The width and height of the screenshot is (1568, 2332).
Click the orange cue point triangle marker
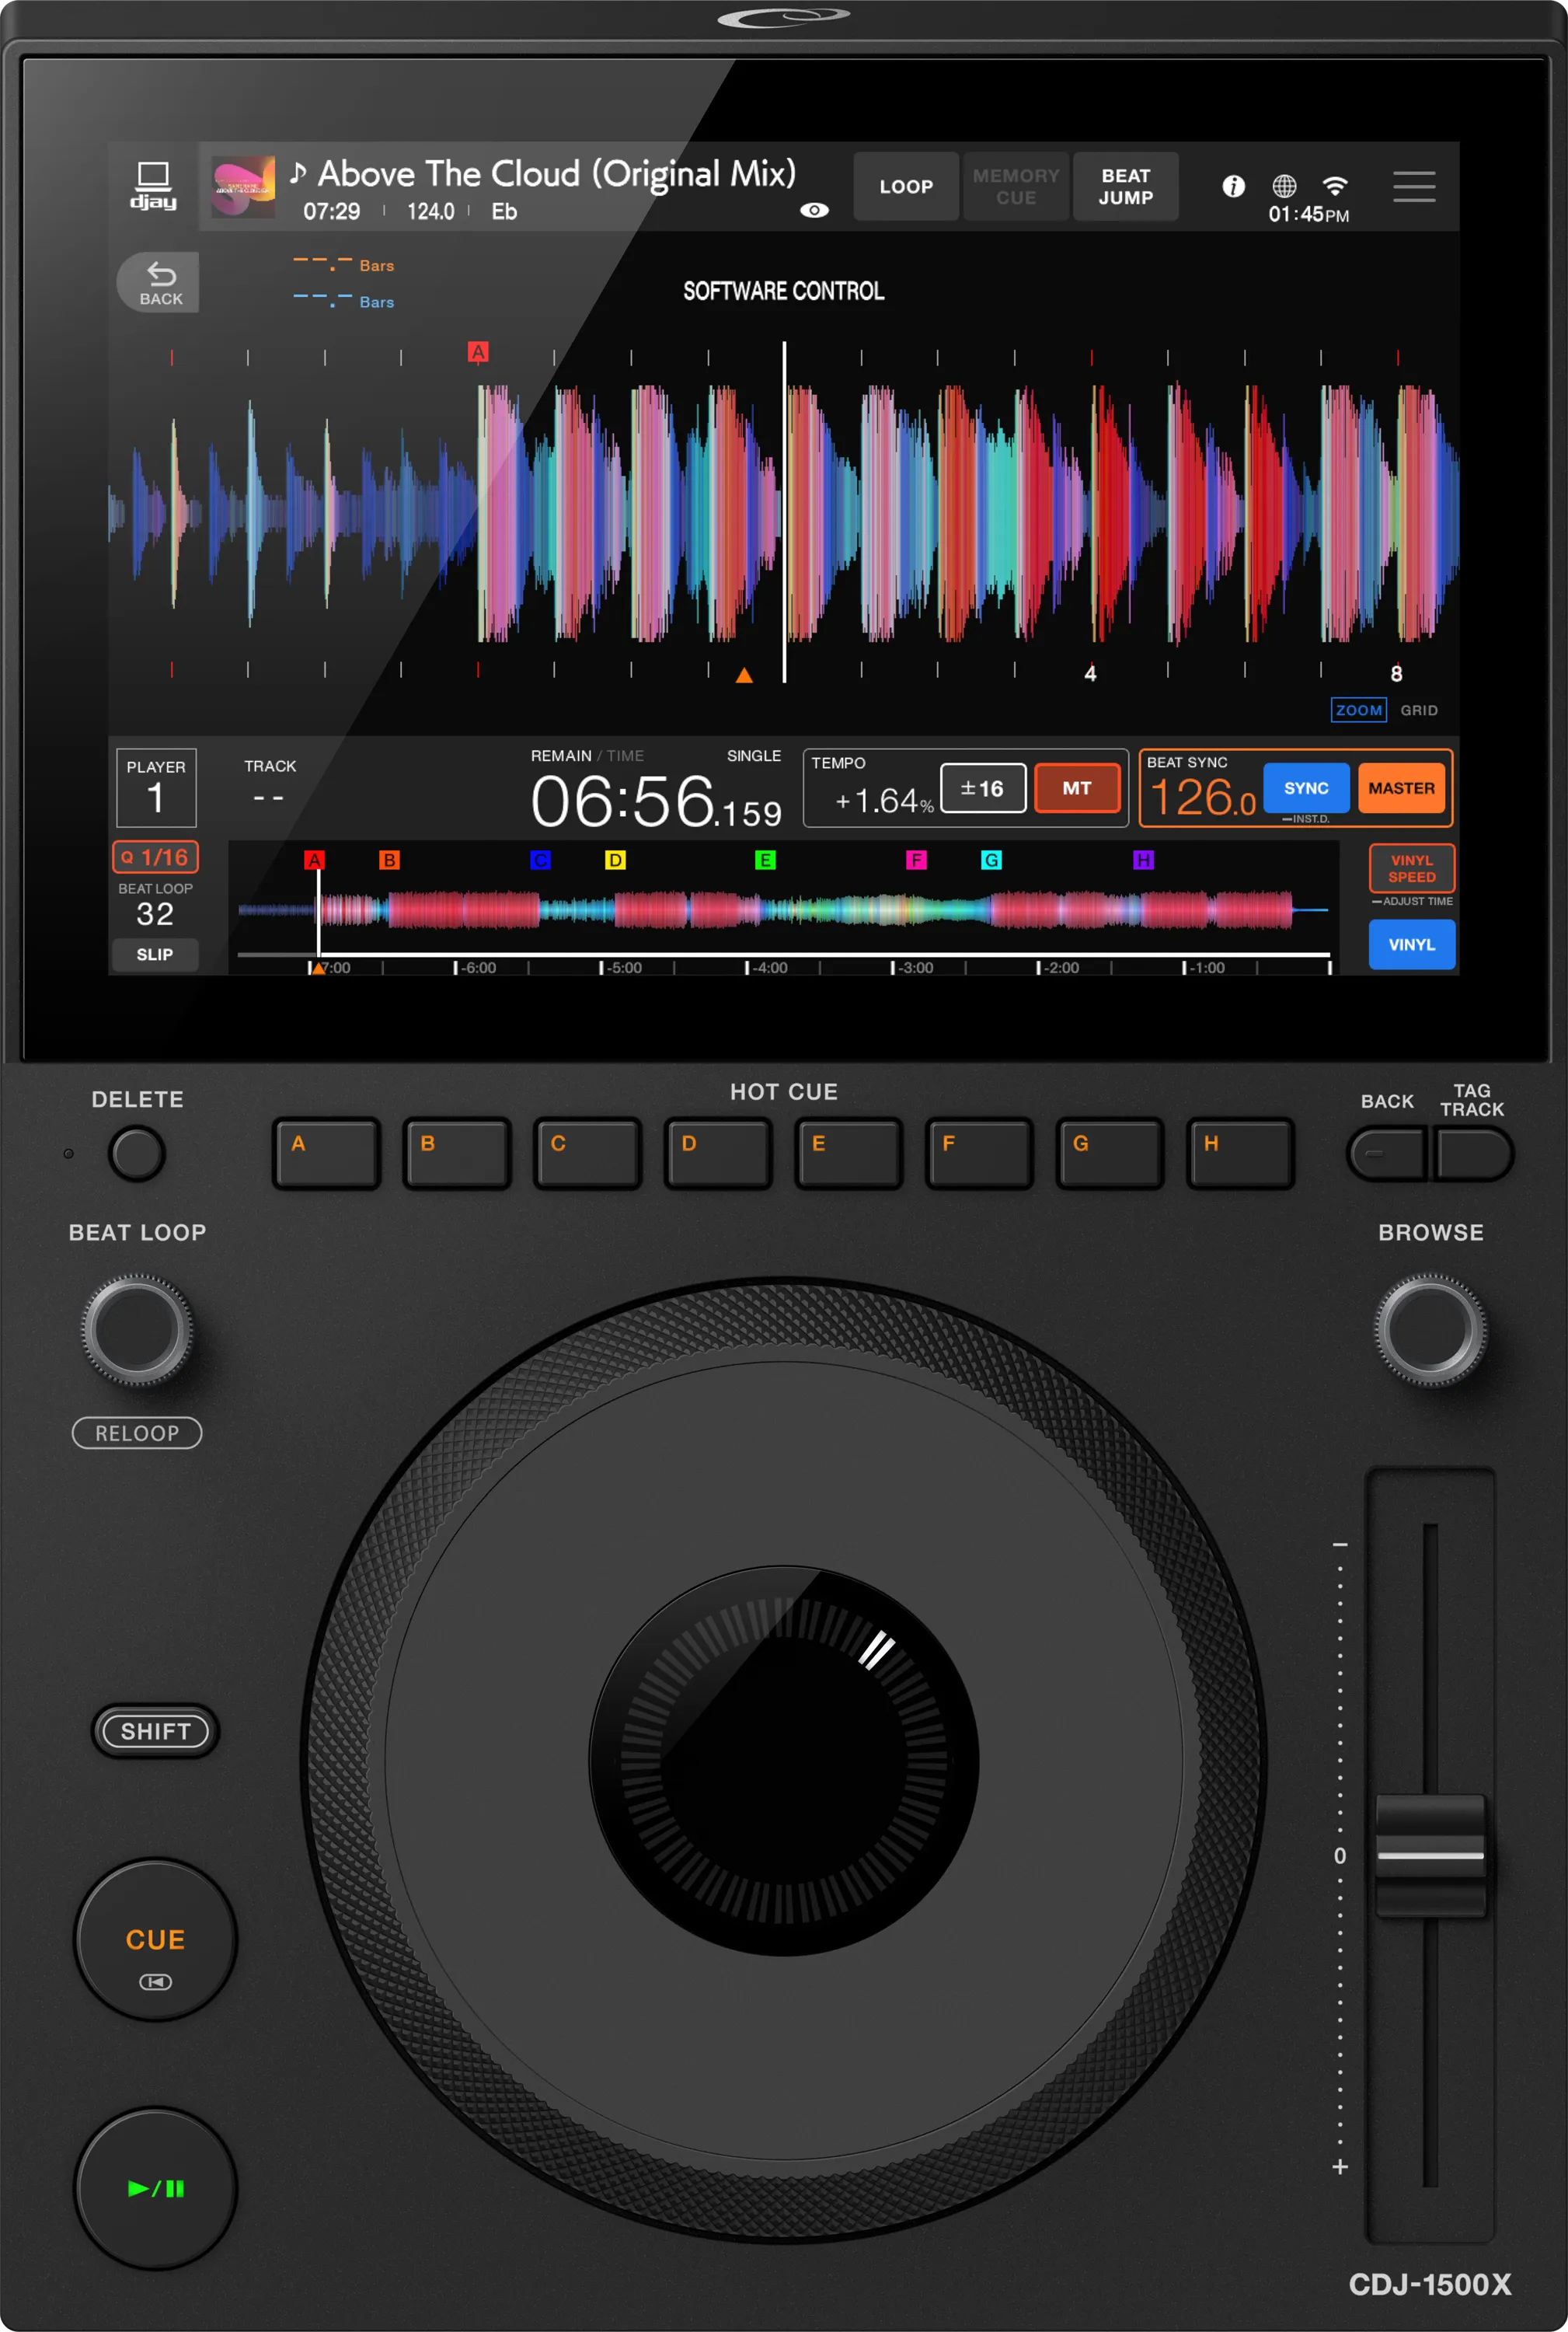[x=744, y=676]
